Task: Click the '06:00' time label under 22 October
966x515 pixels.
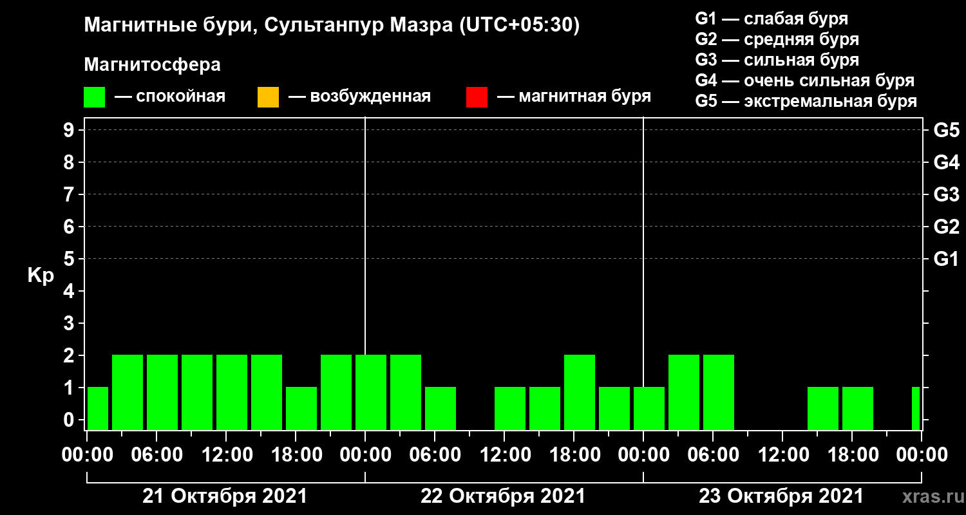Action: coord(435,454)
